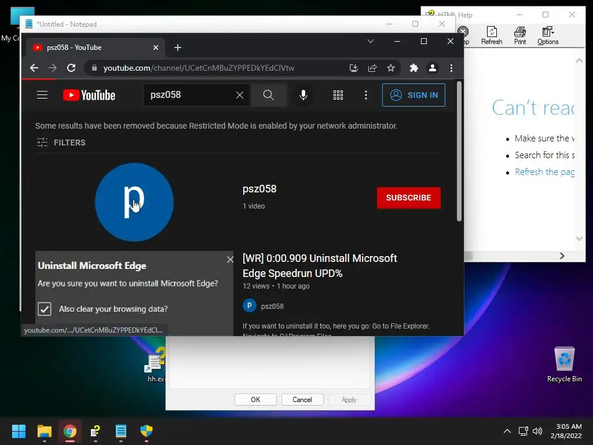This screenshot has height=445, width=593.
Task: Open Chrome profile avatar icon
Action: click(432, 68)
